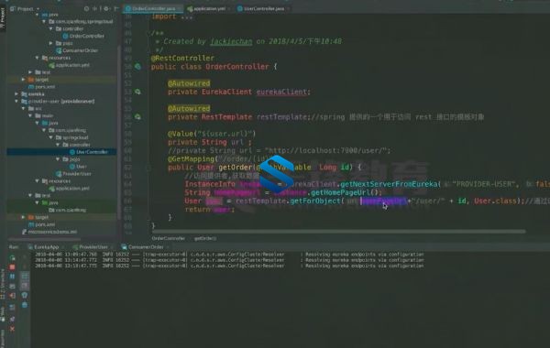Collapse the provider-user module arrow

(16, 102)
